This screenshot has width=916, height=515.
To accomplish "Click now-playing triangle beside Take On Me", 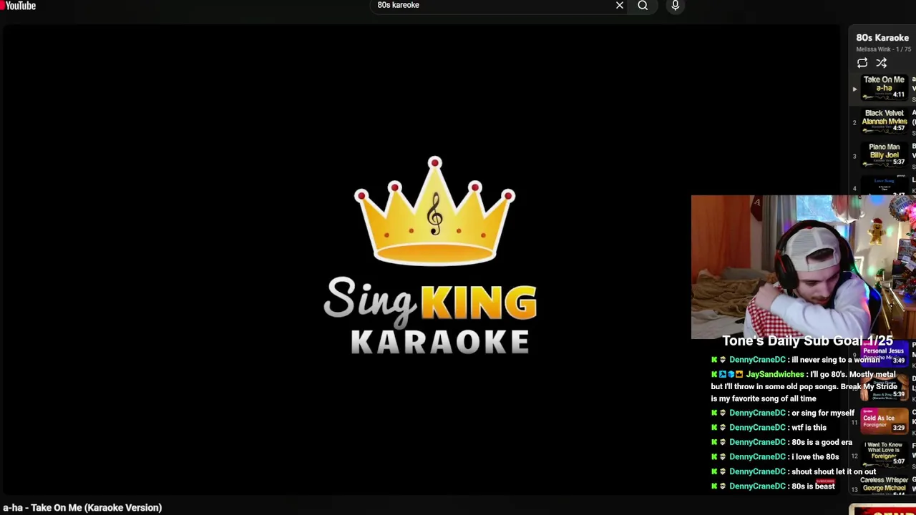I will 854,89.
